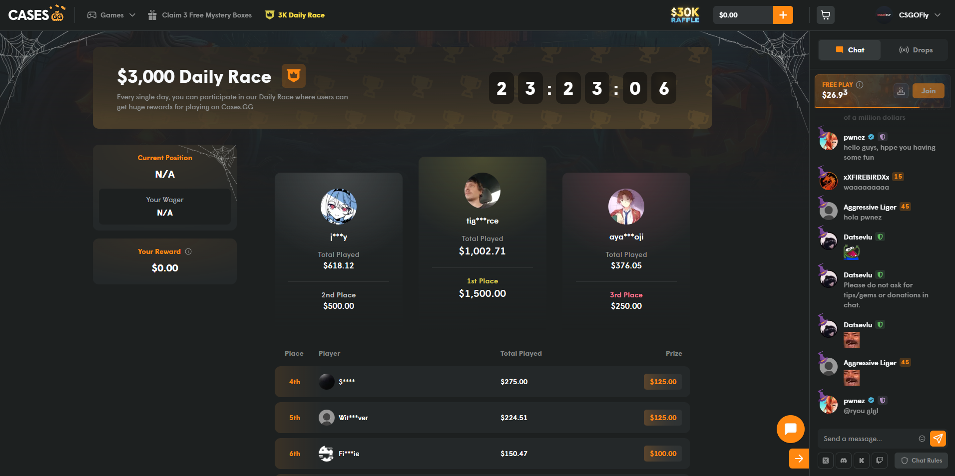Screen dimensions: 955x476
Task: Open the emoji picker in chat
Action: [922, 439]
